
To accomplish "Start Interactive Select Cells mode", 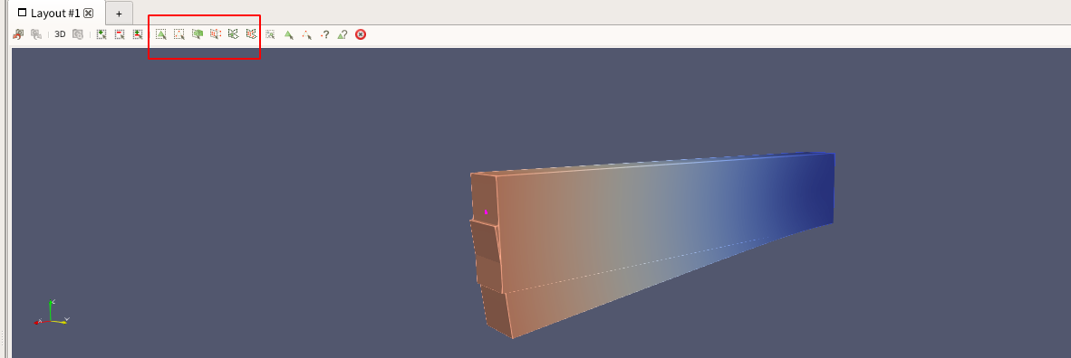I will 288,34.
